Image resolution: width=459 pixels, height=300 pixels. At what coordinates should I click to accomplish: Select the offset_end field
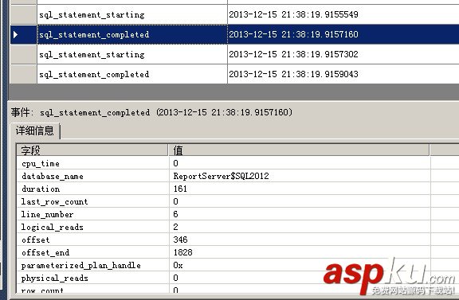coord(45,252)
